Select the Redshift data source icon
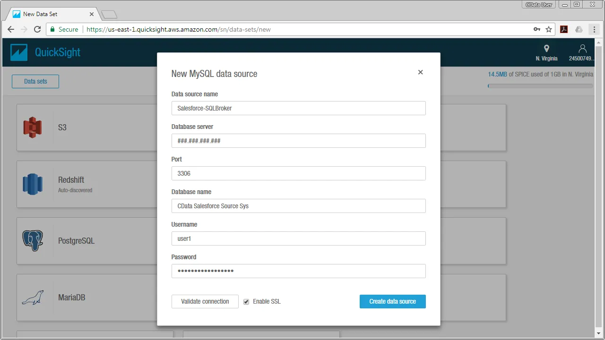This screenshot has height=340, width=605. point(32,184)
